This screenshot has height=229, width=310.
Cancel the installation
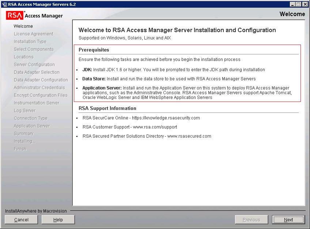pyautogui.click(x=21, y=220)
